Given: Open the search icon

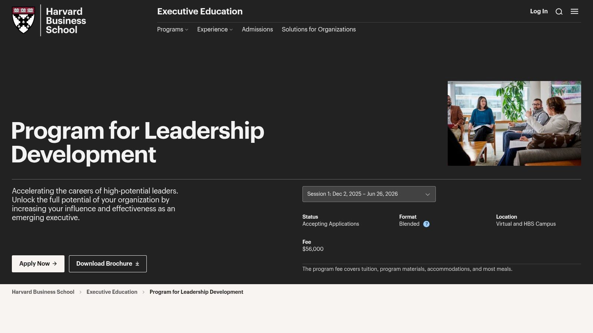Looking at the screenshot, I should pos(559,11).
